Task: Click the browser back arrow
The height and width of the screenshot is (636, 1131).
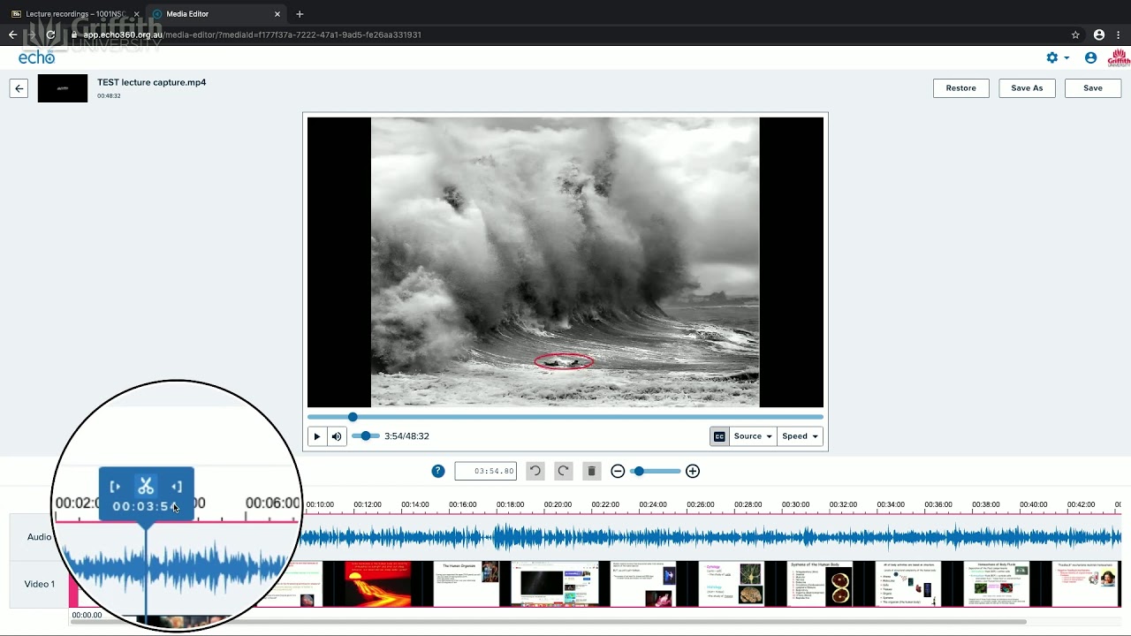Action: tap(12, 35)
